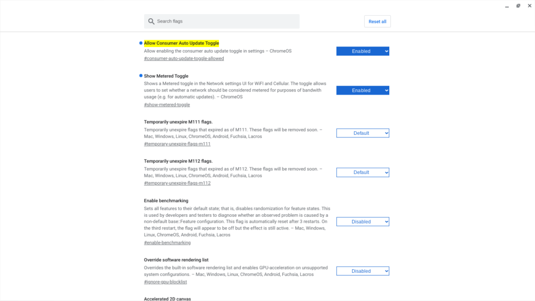Click blue dot beside Allow Consumer Auto Update Toggle
This screenshot has height=301, width=535.
tap(141, 43)
